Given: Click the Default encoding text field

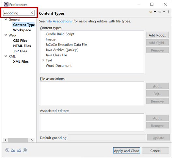Looking at the screenshot, I should (x=107, y=138).
